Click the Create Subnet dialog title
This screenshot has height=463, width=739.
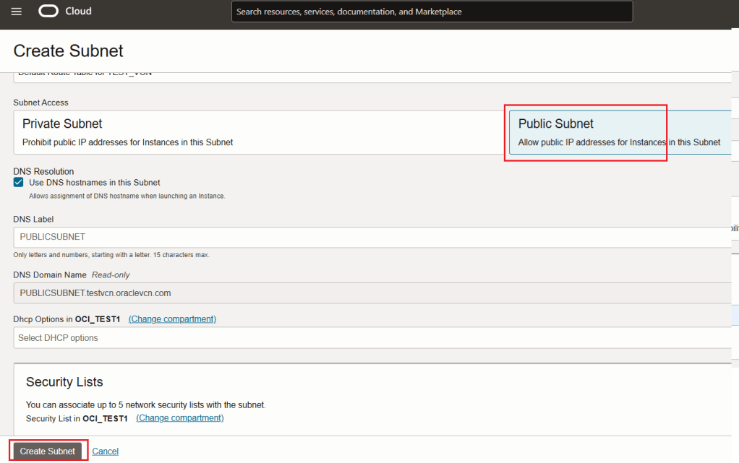click(69, 51)
